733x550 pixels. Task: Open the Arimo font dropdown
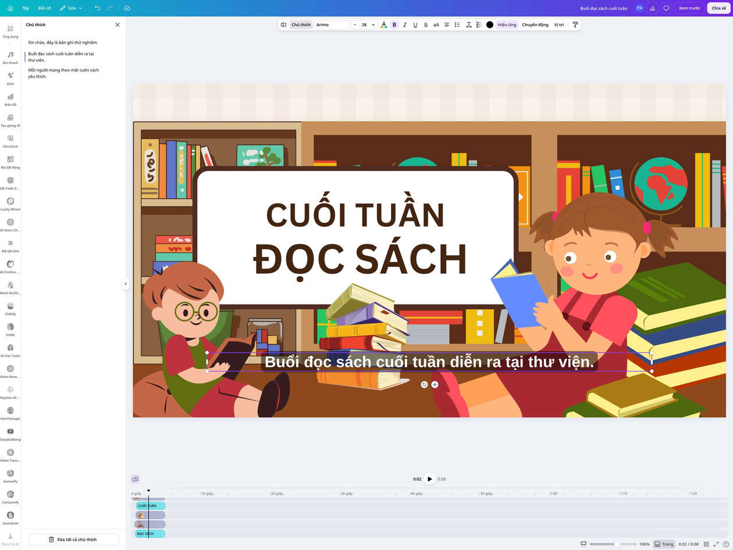coord(331,25)
